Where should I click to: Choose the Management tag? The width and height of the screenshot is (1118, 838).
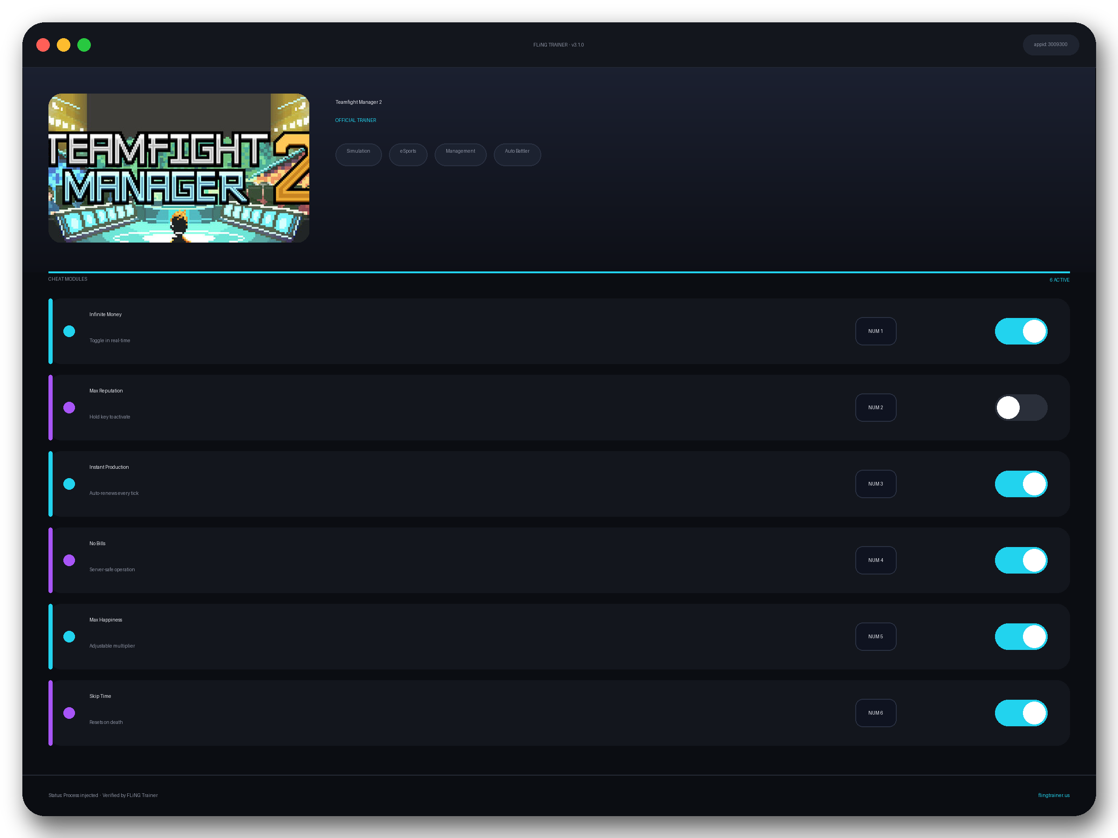460,155
